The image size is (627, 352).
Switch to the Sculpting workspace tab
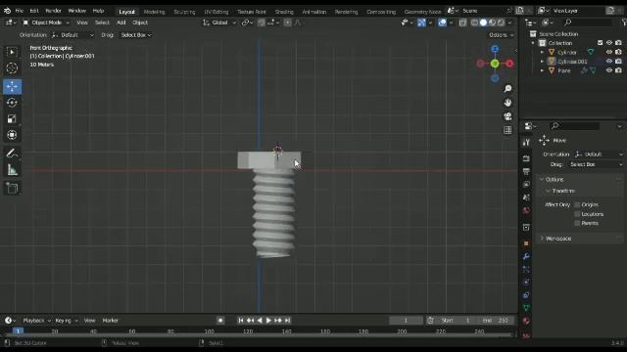184,12
